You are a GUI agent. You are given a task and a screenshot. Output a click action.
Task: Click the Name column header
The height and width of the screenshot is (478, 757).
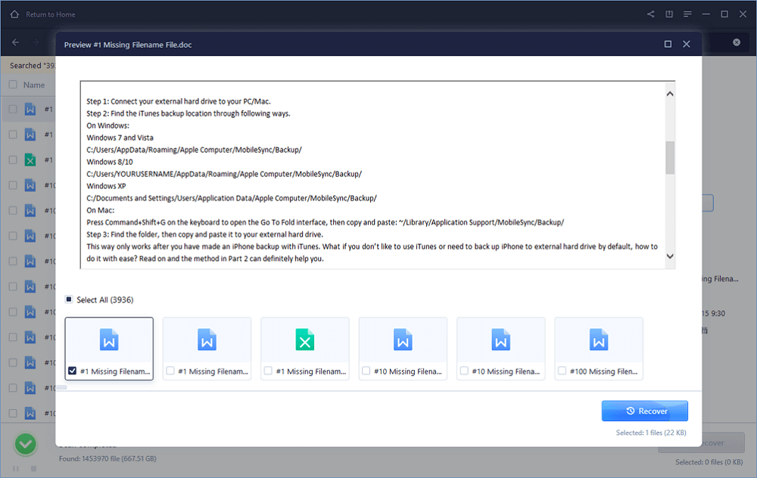tap(34, 85)
